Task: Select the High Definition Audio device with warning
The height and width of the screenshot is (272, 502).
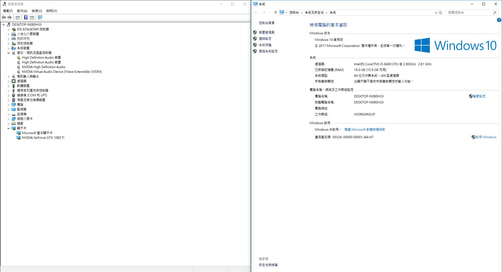Action: [x=41, y=58]
